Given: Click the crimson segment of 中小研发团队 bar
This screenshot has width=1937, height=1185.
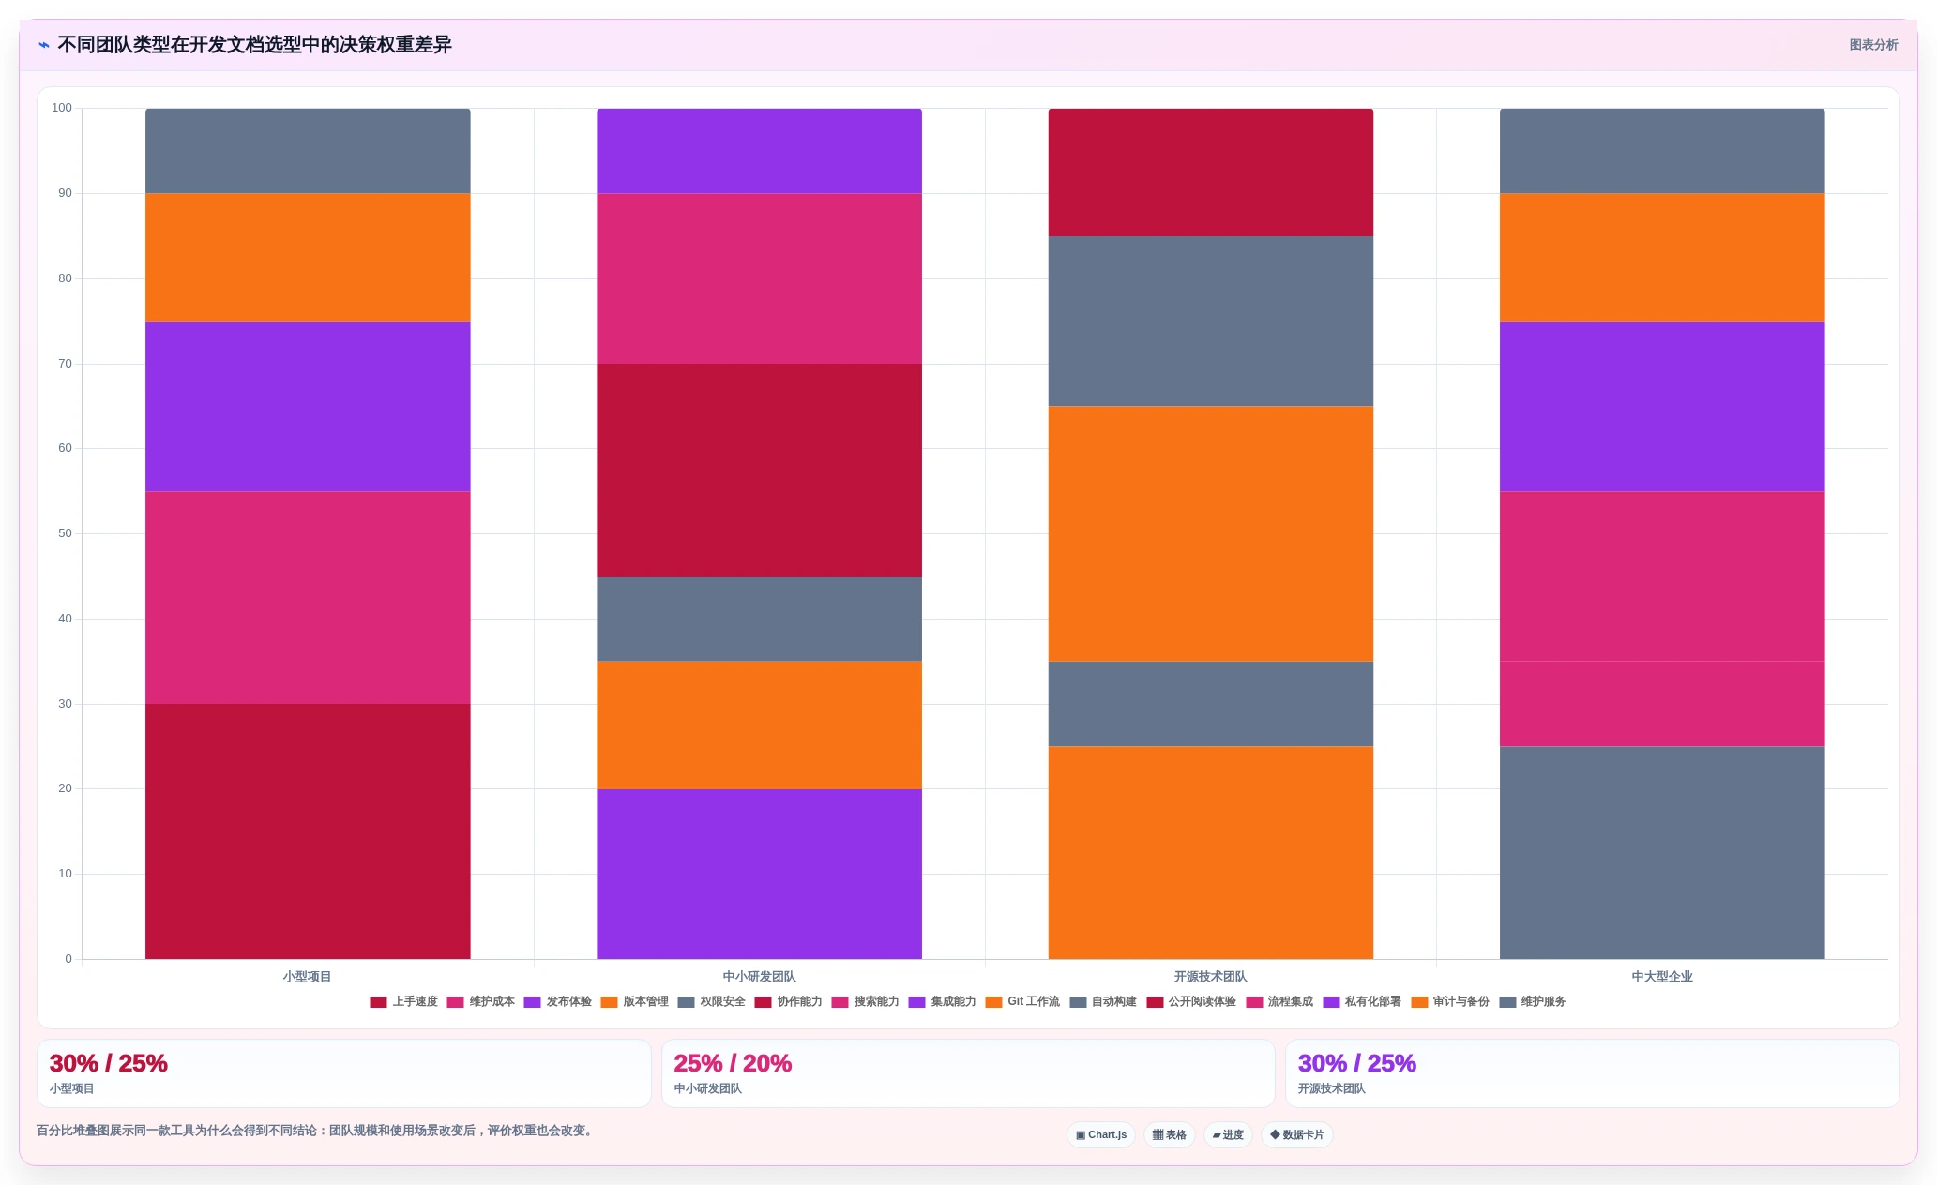Looking at the screenshot, I should pos(759,470).
